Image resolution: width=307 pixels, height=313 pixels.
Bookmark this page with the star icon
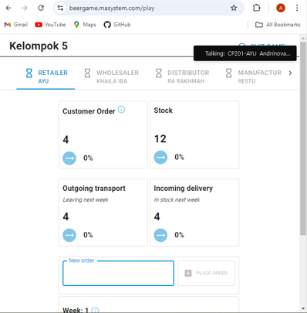point(234,8)
